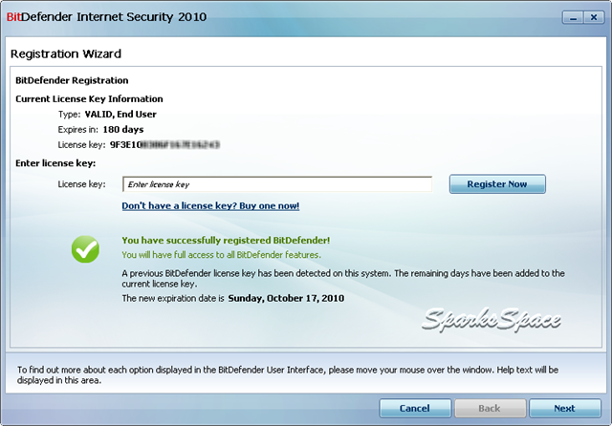Click the SparkeSpace watermark logo
Viewport: 612px width, 426px height.
[492, 320]
